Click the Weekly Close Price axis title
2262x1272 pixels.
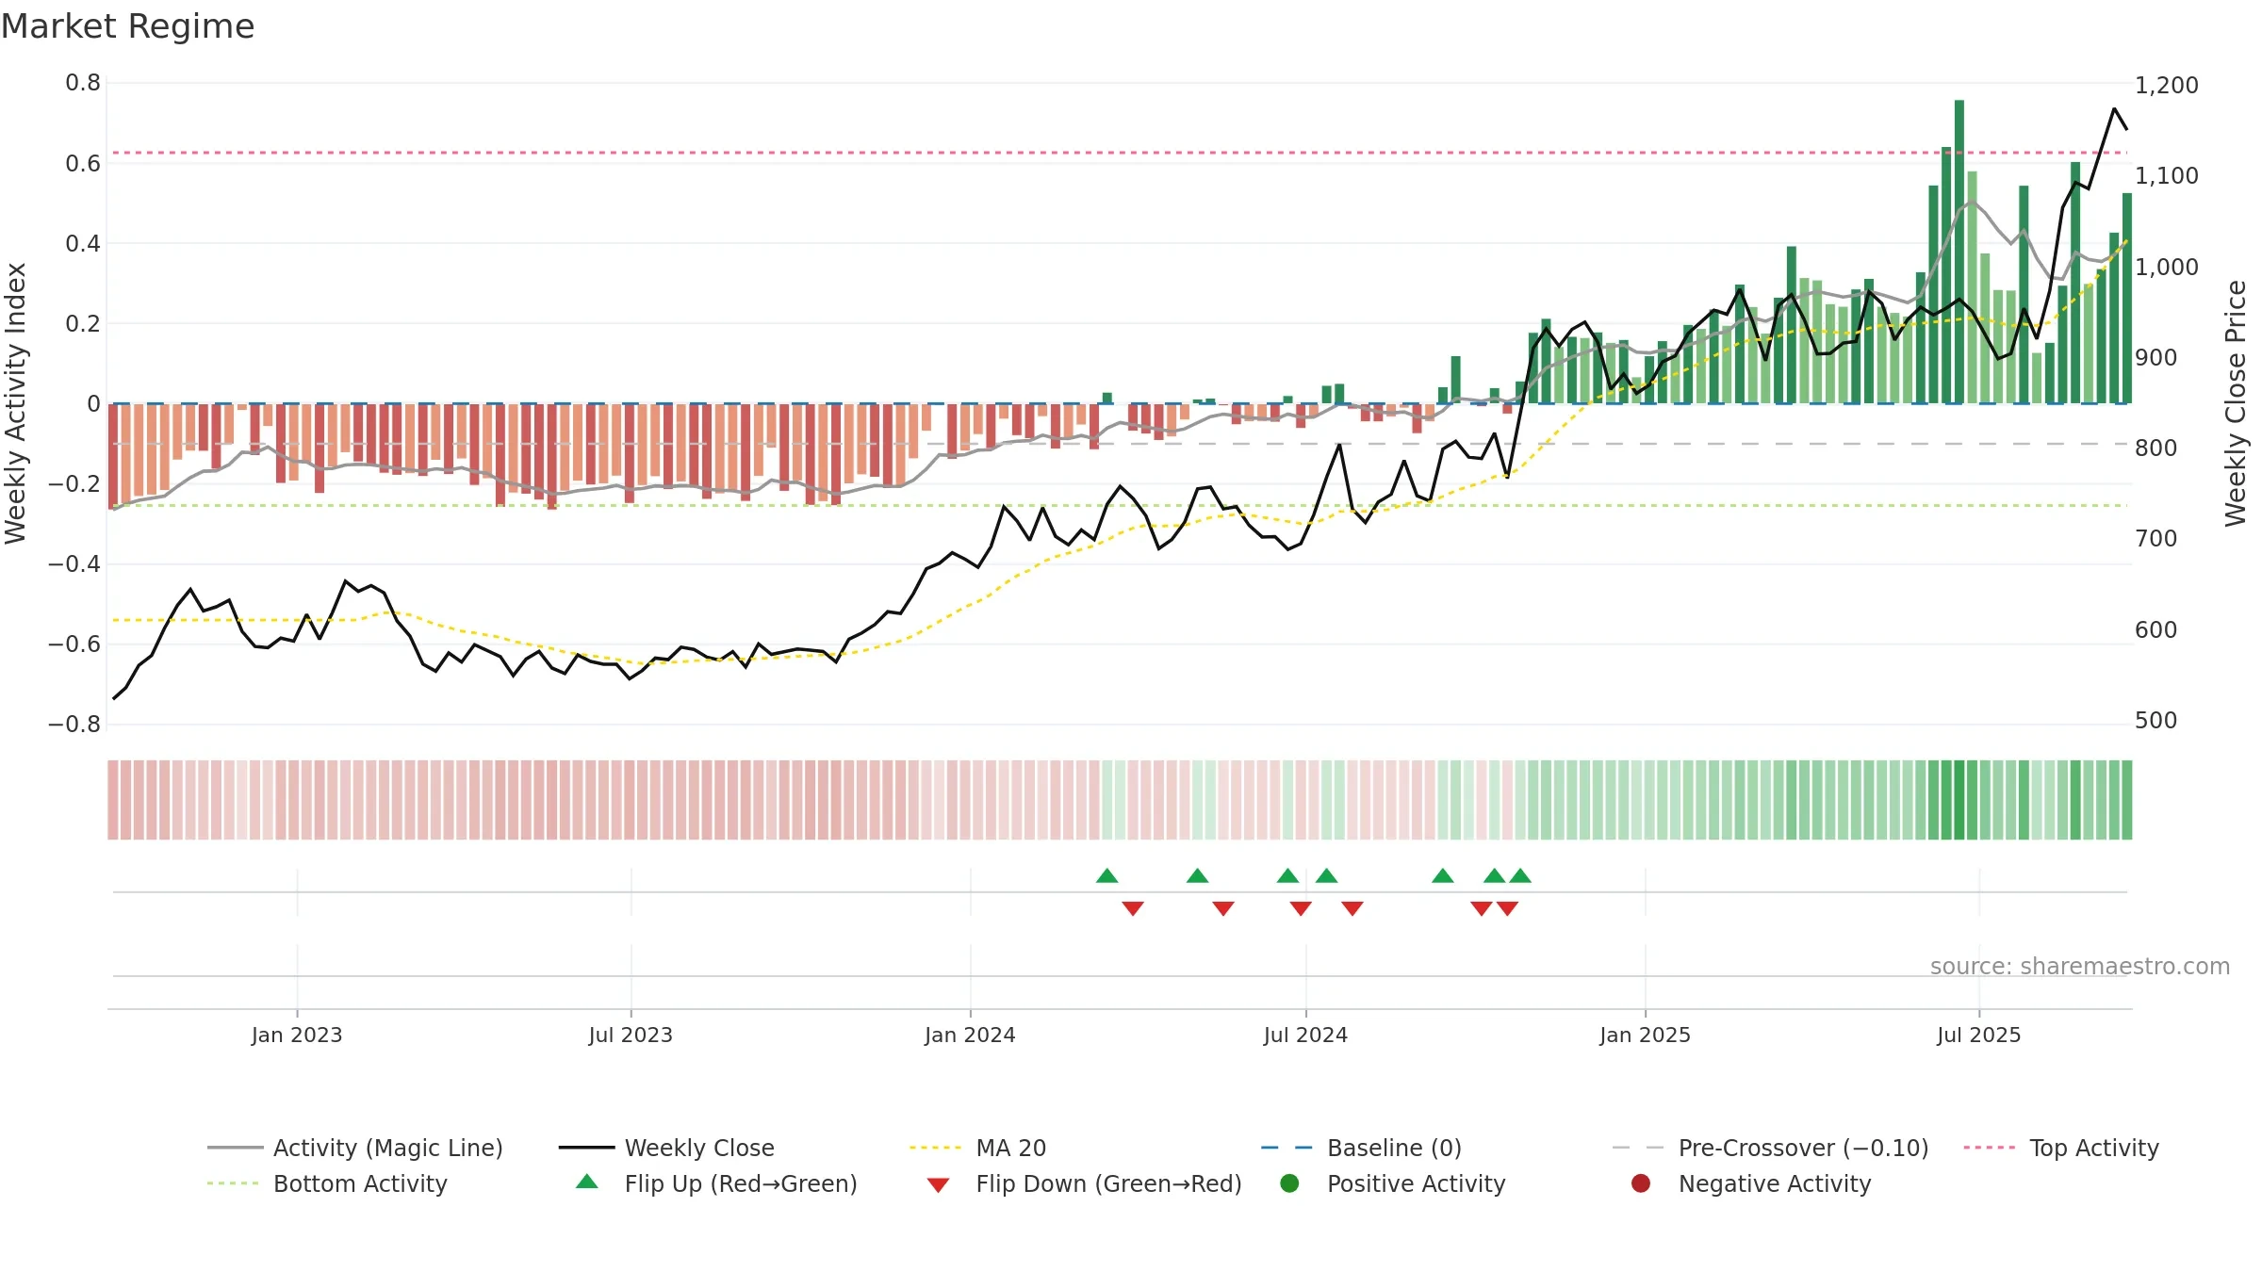click(x=2236, y=403)
